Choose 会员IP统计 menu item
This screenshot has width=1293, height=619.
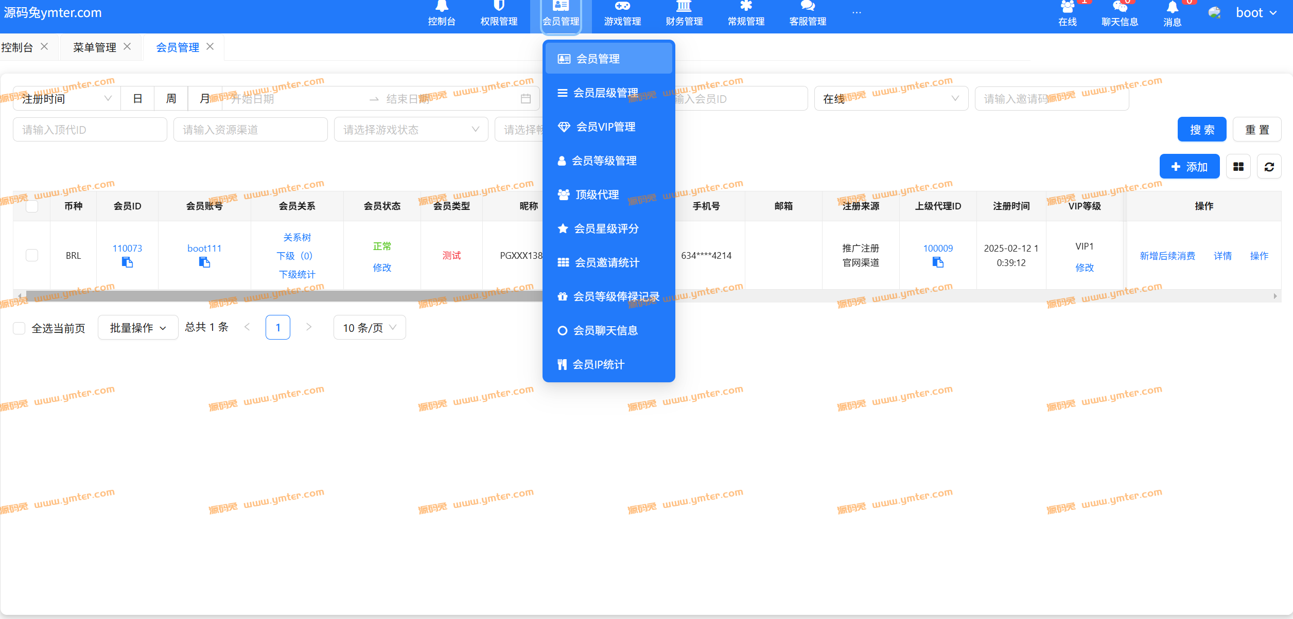coord(609,364)
